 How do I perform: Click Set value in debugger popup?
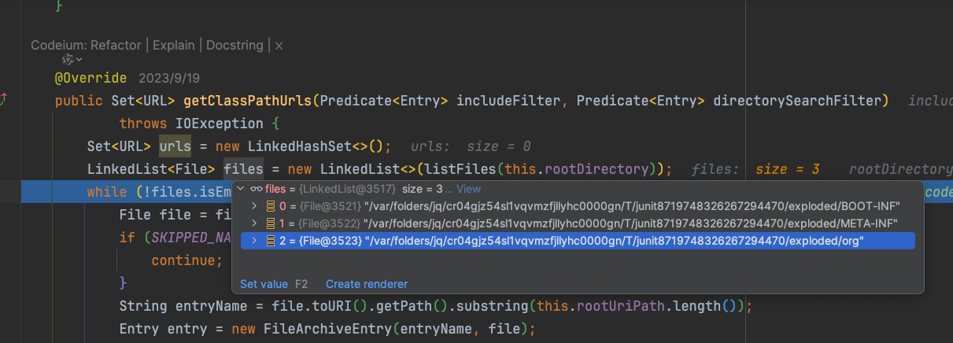point(264,284)
